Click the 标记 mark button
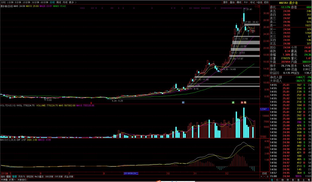Image resolution: width=312 pixels, height=182 pixels. (x=252, y=2)
